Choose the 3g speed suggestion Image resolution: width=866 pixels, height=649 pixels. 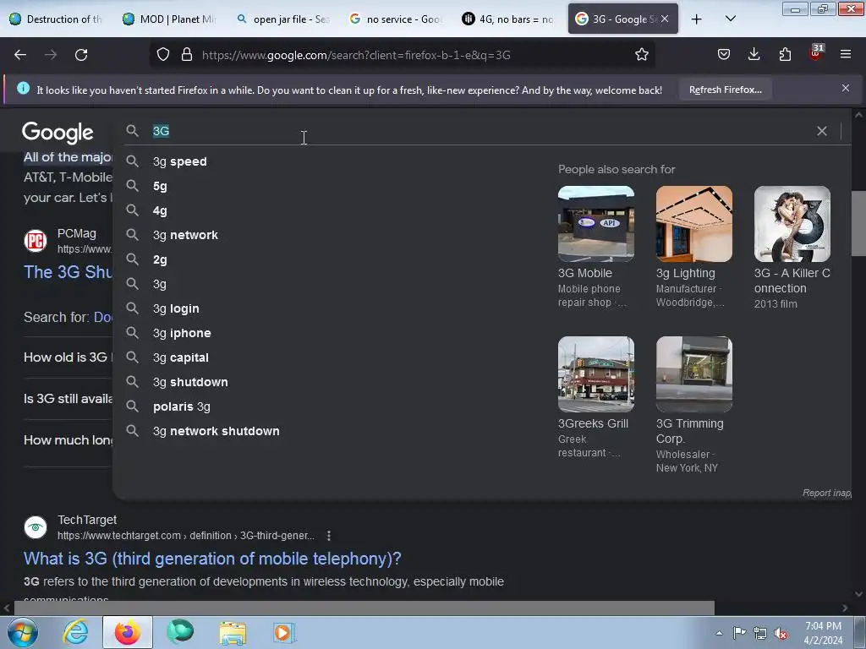click(x=179, y=161)
